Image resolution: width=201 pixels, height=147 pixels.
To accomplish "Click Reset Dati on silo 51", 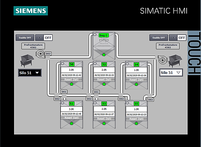I will [71, 118].
